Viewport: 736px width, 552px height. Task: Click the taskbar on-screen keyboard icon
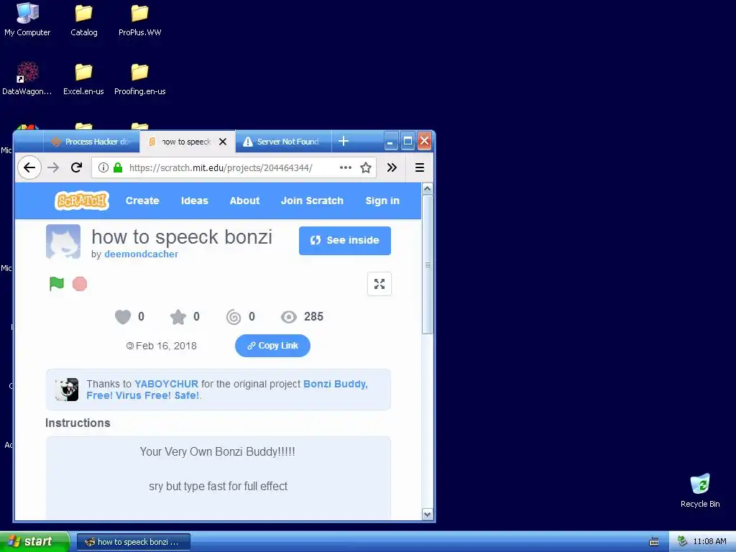tap(654, 542)
